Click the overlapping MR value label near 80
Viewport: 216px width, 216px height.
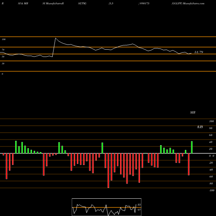200,127
